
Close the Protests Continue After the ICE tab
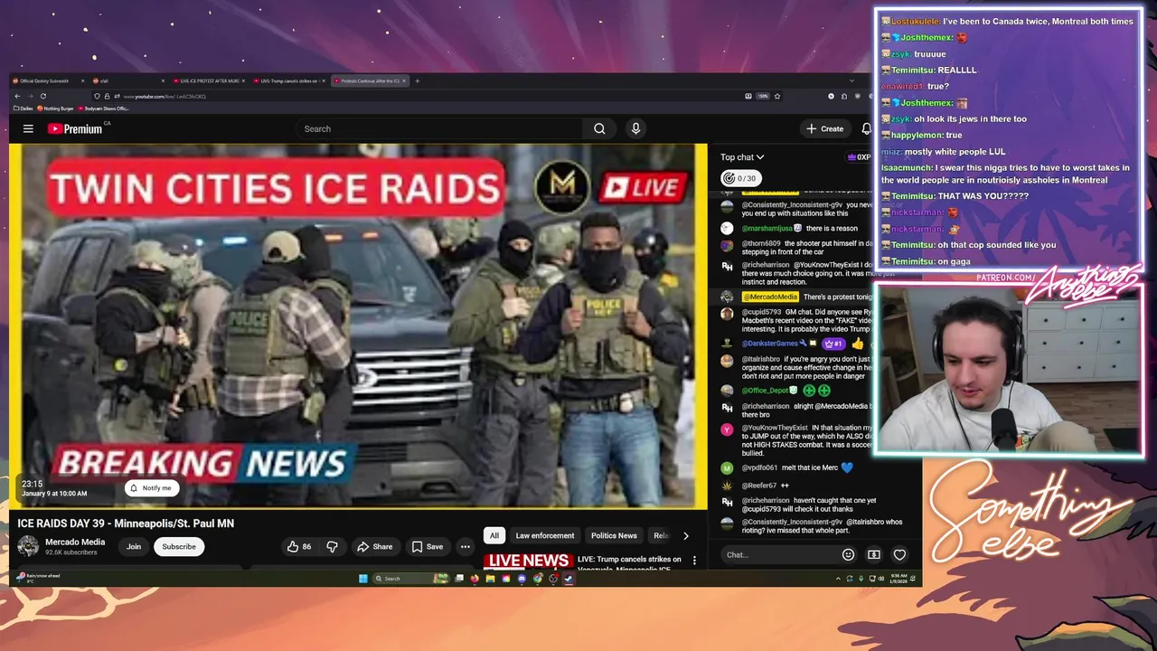click(404, 80)
